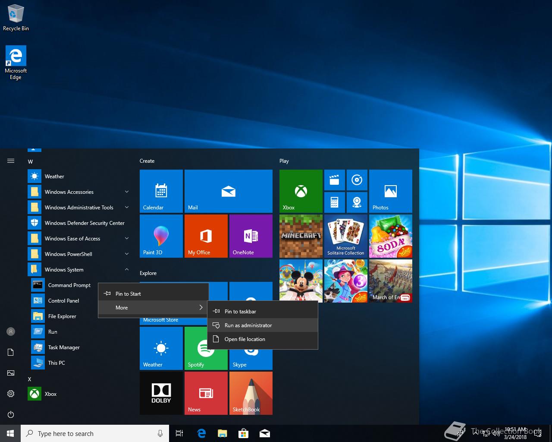Click the Windows Start button
Image resolution: width=552 pixels, height=442 pixels.
pos(10,433)
